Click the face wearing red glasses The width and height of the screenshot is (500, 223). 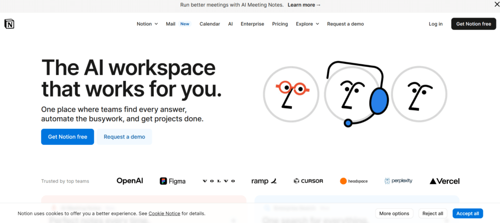pos(291,94)
